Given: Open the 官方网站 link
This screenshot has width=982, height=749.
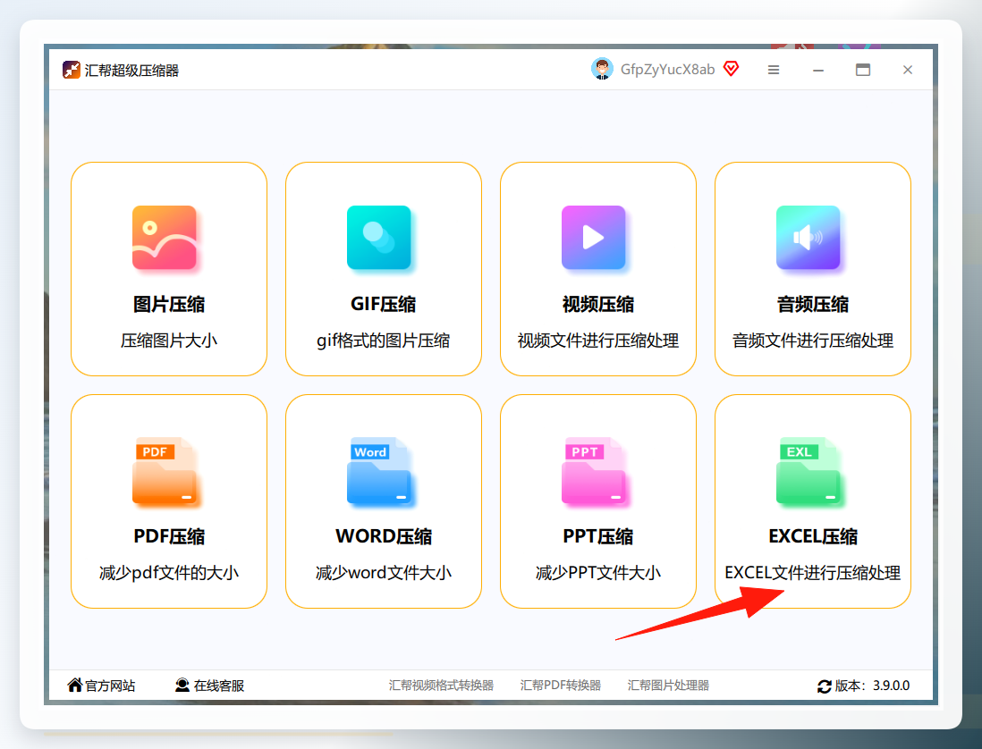Looking at the screenshot, I should [110, 686].
